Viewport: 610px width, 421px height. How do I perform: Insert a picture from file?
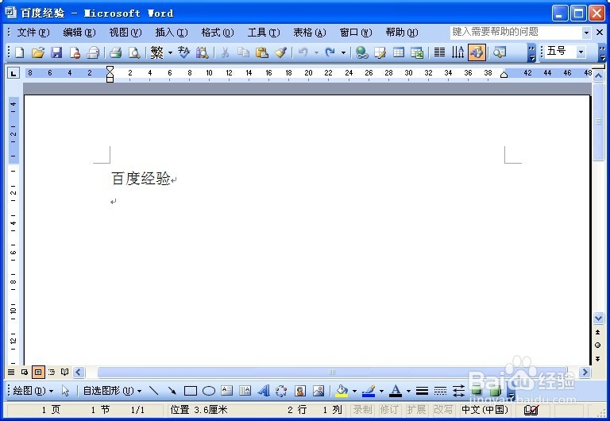(319, 390)
